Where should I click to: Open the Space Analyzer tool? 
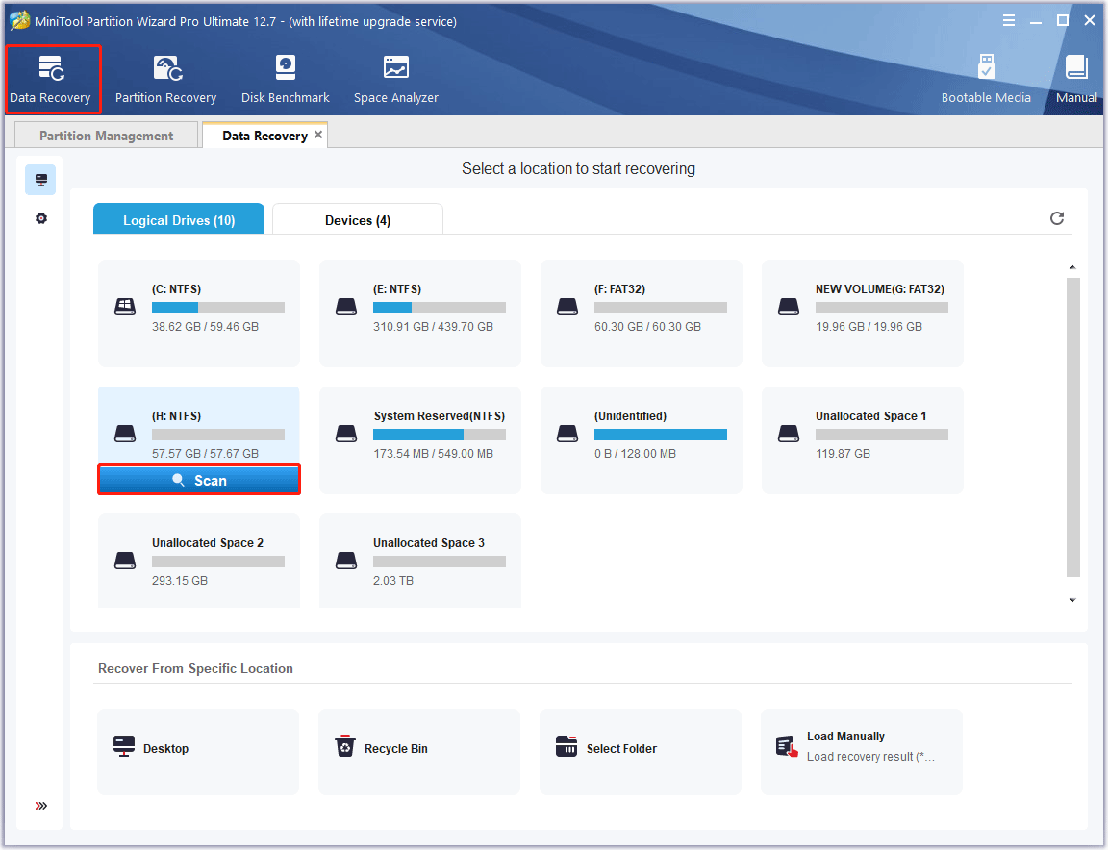(395, 79)
